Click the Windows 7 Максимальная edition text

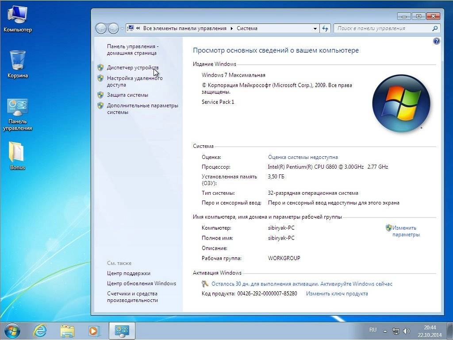[x=234, y=75]
